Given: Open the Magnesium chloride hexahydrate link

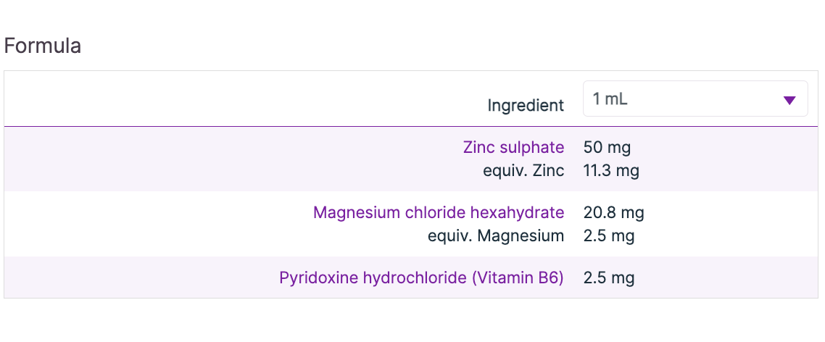Looking at the screenshot, I should pyautogui.click(x=438, y=213).
